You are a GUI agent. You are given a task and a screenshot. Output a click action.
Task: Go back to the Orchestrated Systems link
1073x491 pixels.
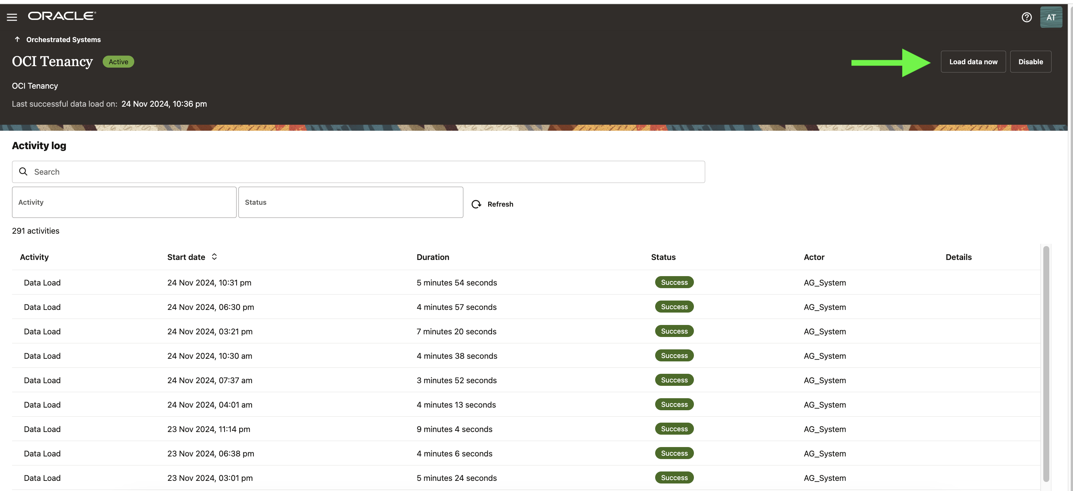(x=63, y=39)
